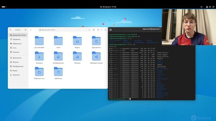Select the Общедоступные folder icon

point(96,56)
